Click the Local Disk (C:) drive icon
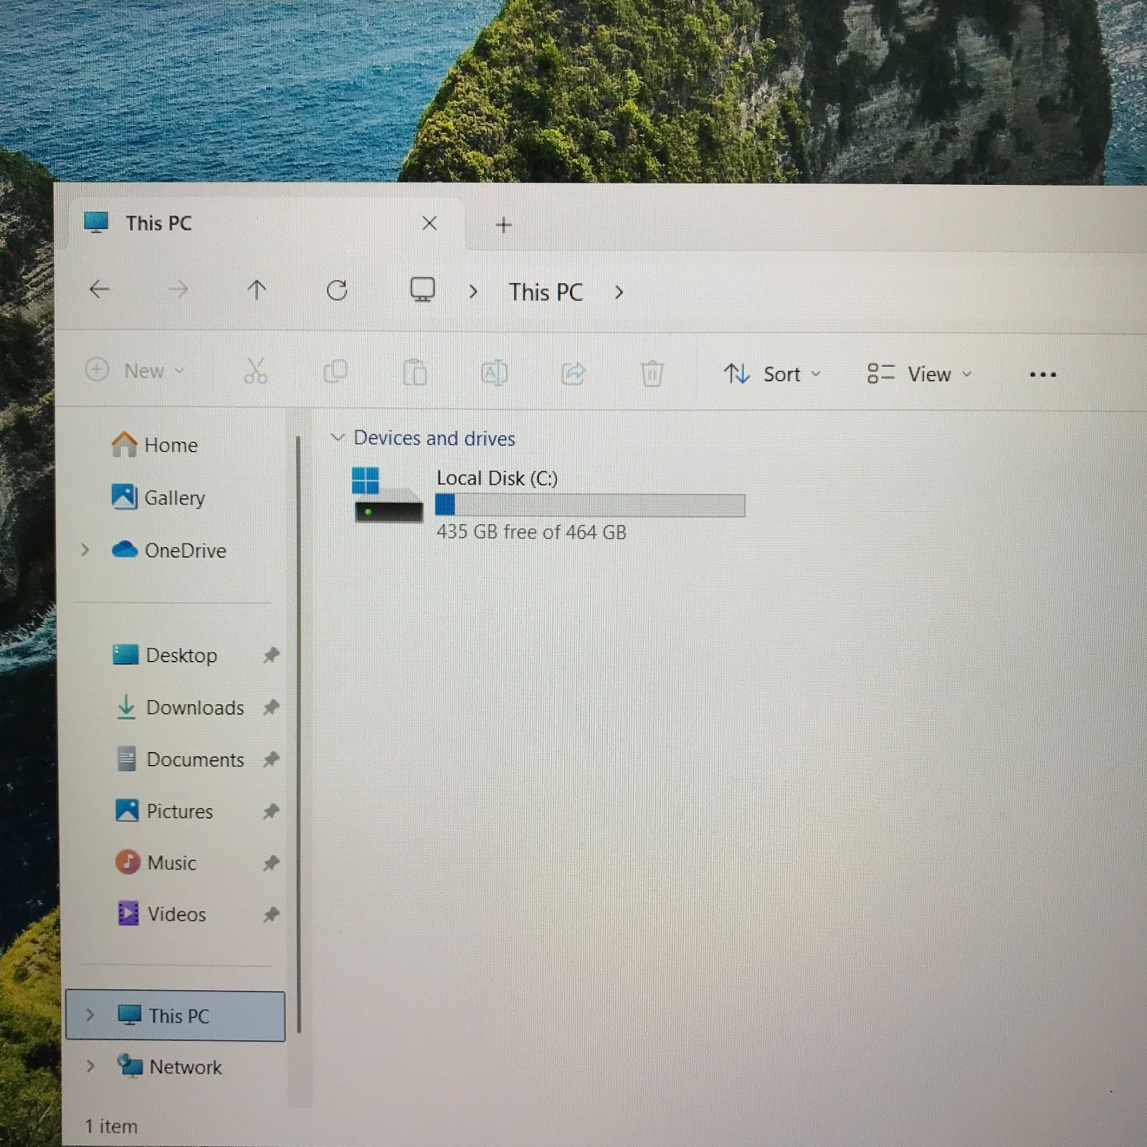This screenshot has height=1147, width=1147. click(388, 495)
